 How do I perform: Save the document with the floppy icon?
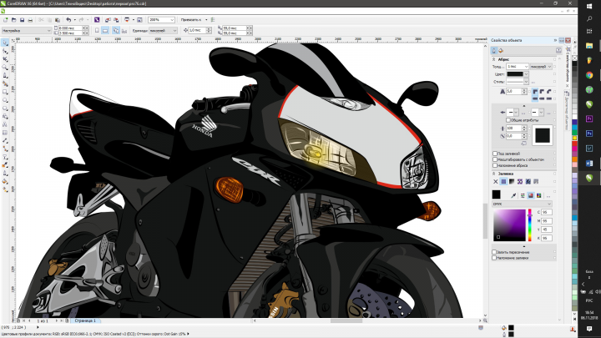click(x=22, y=19)
